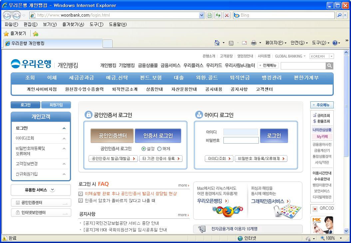This screenshot has height=243, width=351.
Task: Click the Bing search box
Action: (x=284, y=15)
